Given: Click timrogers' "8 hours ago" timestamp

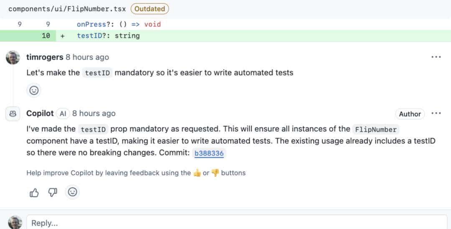Looking at the screenshot, I should tap(87, 57).
